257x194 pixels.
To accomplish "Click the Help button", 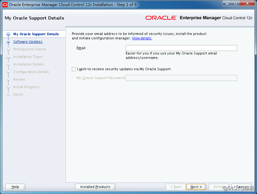I will pyautogui.click(x=15, y=187).
